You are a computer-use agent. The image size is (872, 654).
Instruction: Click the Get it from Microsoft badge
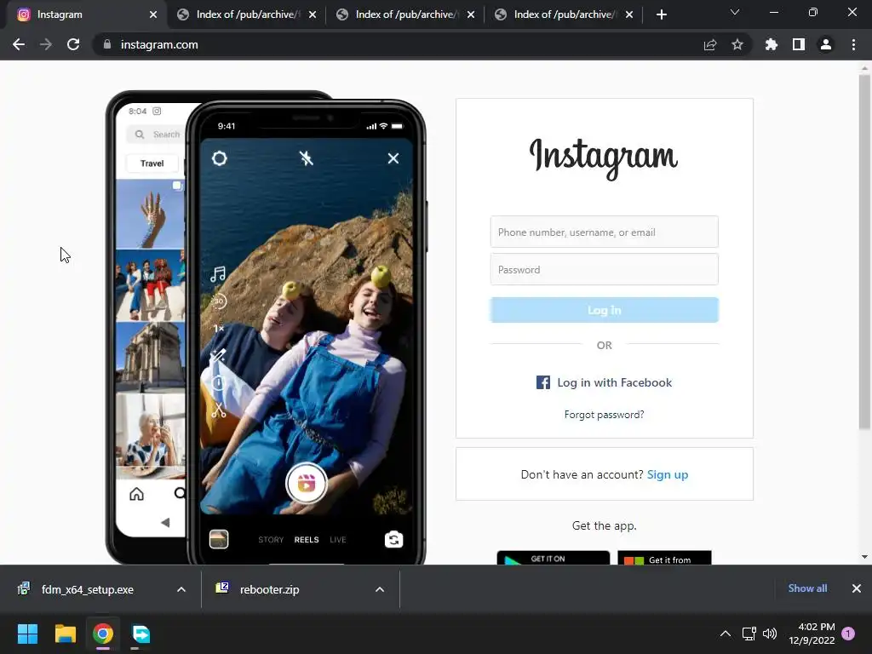[664, 558]
